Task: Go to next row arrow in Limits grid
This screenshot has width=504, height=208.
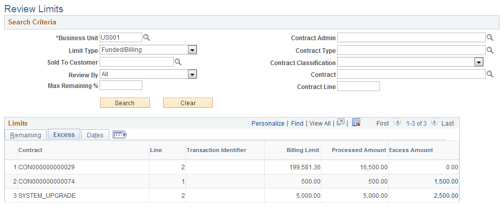Action: coord(434,123)
